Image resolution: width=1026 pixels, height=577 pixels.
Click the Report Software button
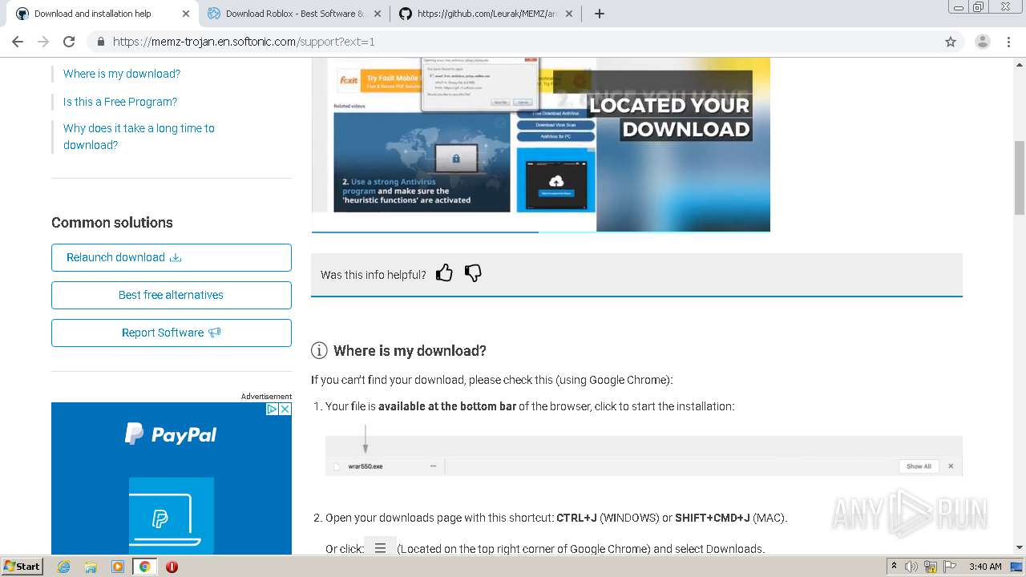click(x=172, y=333)
